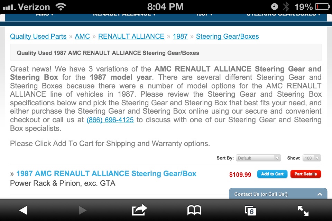Tap the fullscreen arrows icon
332x221 pixels.
pos(303,211)
